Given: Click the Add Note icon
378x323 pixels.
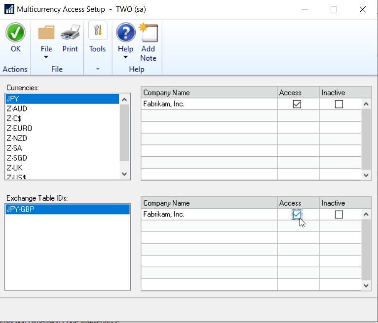Looking at the screenshot, I should pyautogui.click(x=148, y=33).
